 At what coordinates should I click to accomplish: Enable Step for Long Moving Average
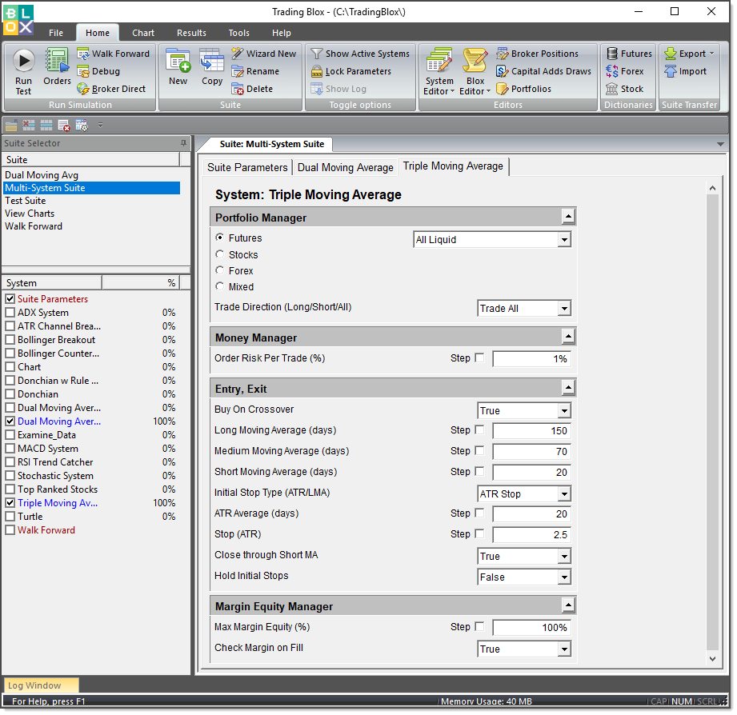tap(479, 430)
